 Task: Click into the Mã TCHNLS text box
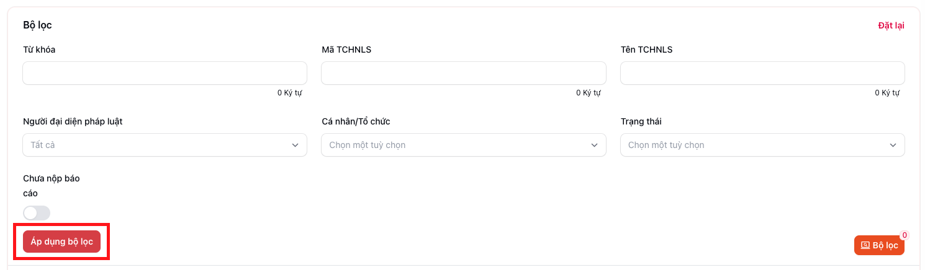pyautogui.click(x=463, y=73)
